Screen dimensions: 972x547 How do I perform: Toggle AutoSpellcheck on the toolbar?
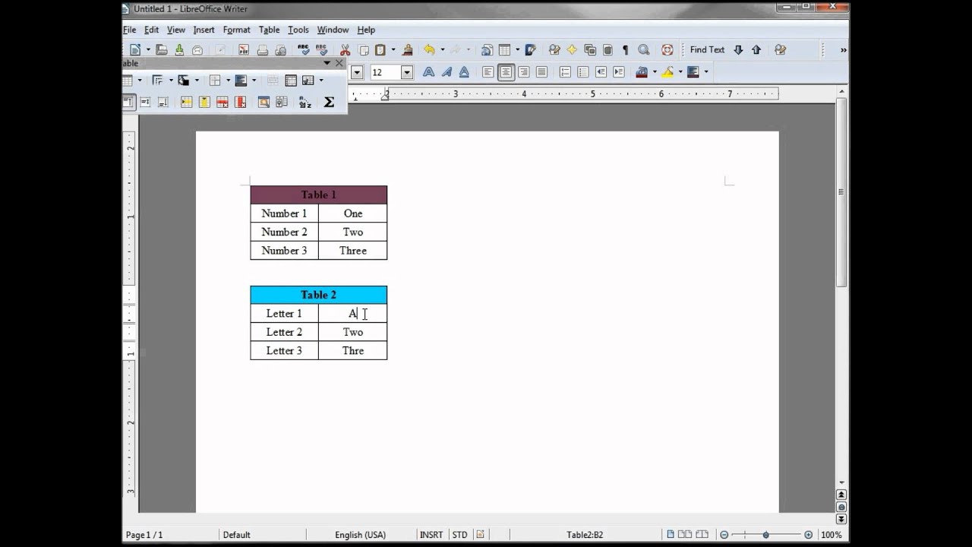pos(322,49)
